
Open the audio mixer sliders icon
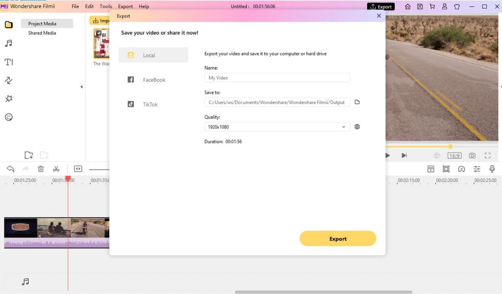tap(477, 169)
